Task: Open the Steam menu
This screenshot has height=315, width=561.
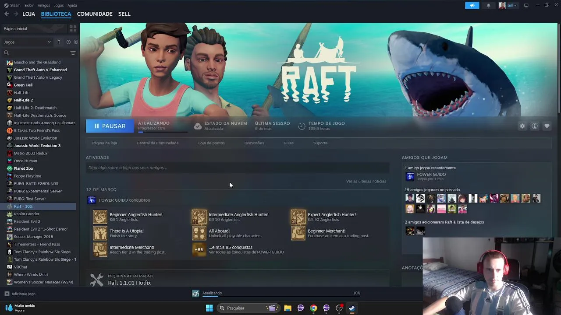Action: 12,5
